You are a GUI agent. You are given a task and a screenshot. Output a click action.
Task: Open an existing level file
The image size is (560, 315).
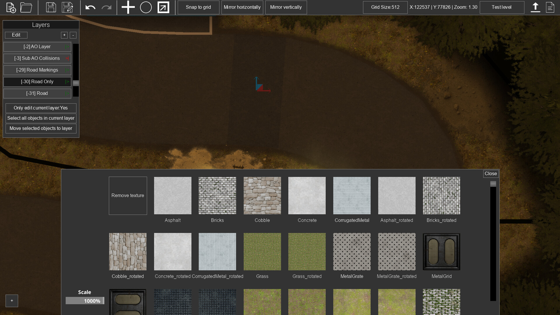point(26,7)
